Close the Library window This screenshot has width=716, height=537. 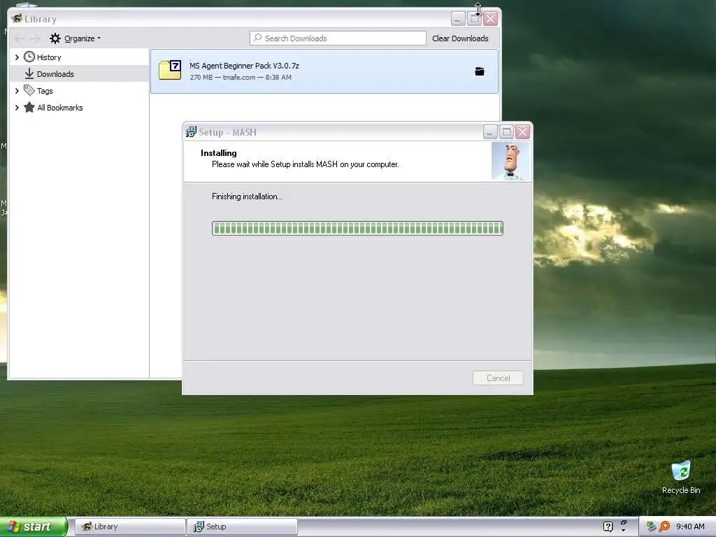point(490,19)
